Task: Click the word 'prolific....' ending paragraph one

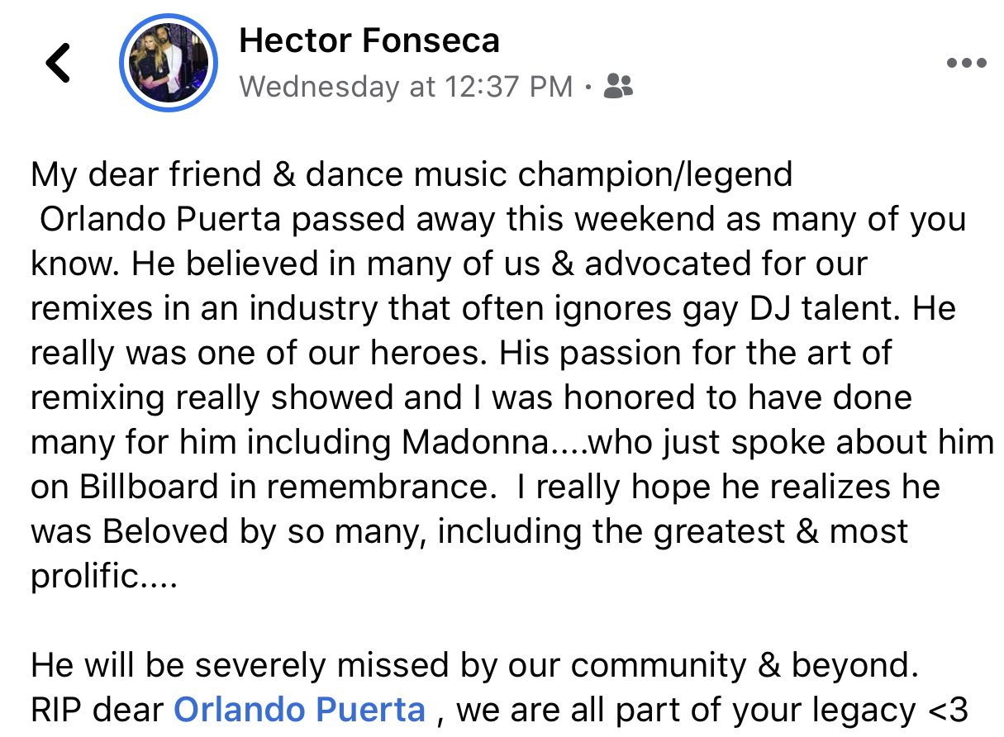Action: point(103,576)
